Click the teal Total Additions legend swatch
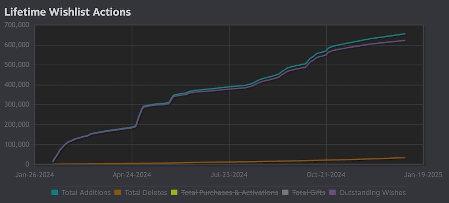449x203 pixels. pos(55,193)
